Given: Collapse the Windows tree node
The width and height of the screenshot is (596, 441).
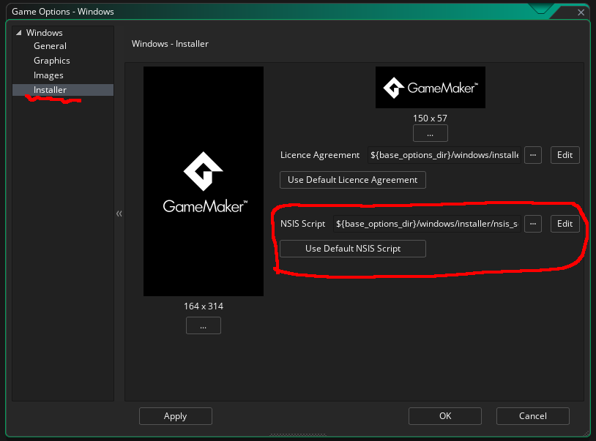Looking at the screenshot, I should (x=18, y=33).
